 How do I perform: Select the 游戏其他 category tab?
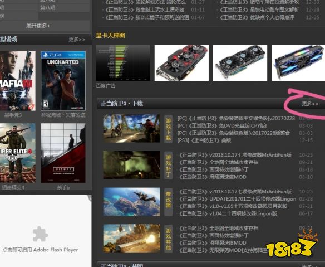point(168,239)
